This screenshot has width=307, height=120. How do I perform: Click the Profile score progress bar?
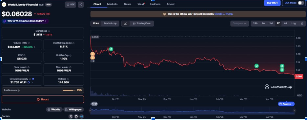(69, 91)
